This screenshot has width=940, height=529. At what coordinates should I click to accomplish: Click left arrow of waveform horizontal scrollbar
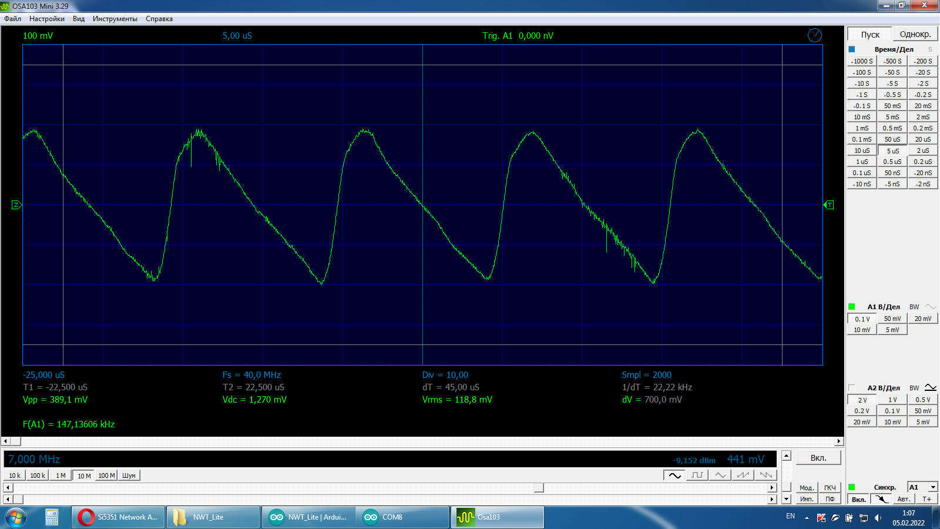click(6, 441)
